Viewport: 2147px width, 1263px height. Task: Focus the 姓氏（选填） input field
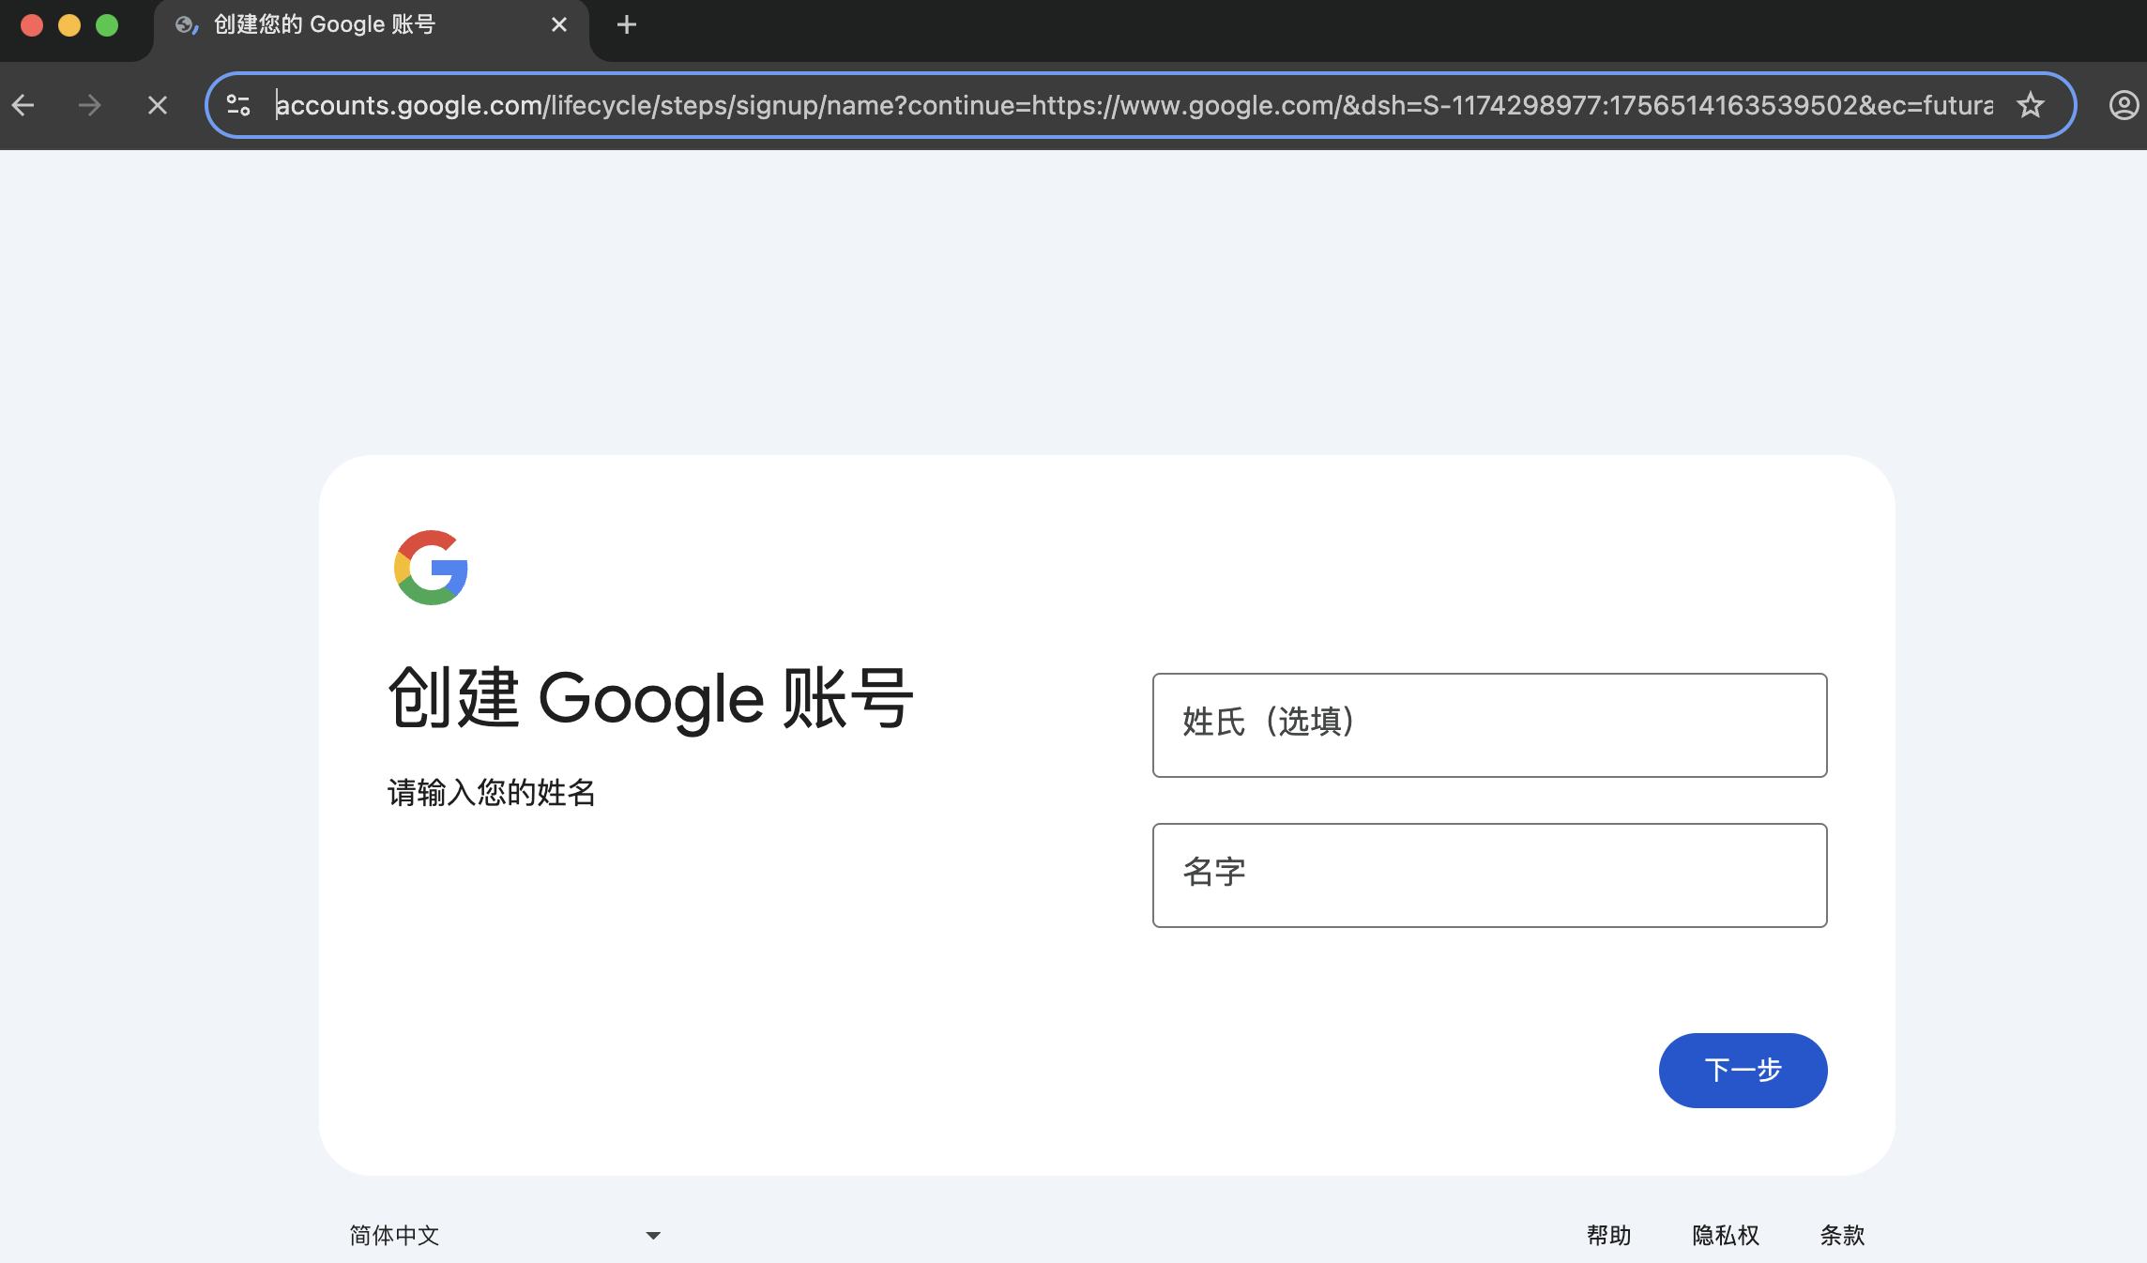1489,725
